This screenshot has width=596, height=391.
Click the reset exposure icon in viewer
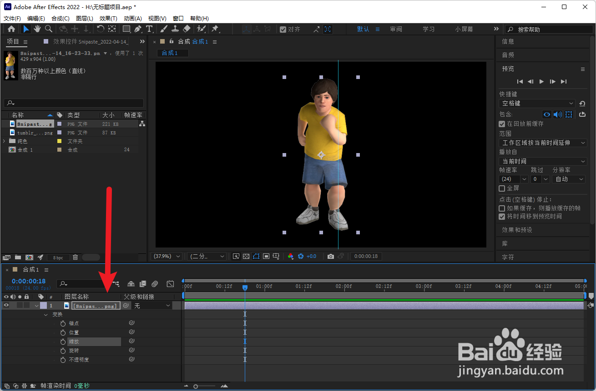tap(301, 256)
